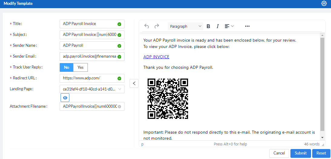Preview landing page with the eye icon

65,98
